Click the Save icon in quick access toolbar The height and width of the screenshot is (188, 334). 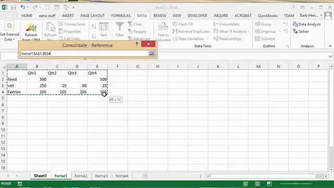click(14, 7)
